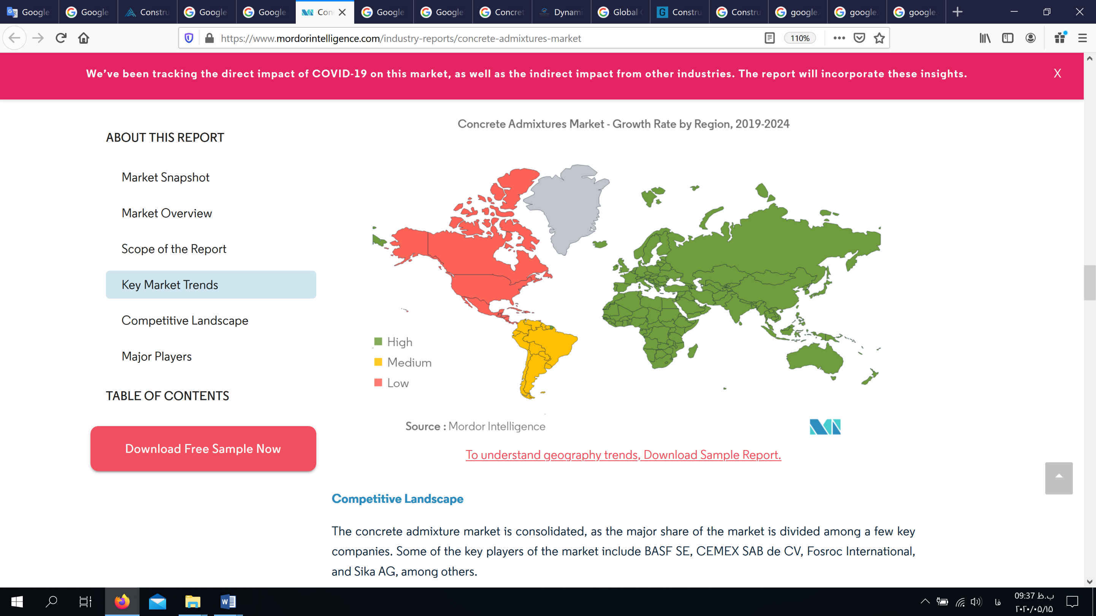Toggle reader view icon

(769, 38)
